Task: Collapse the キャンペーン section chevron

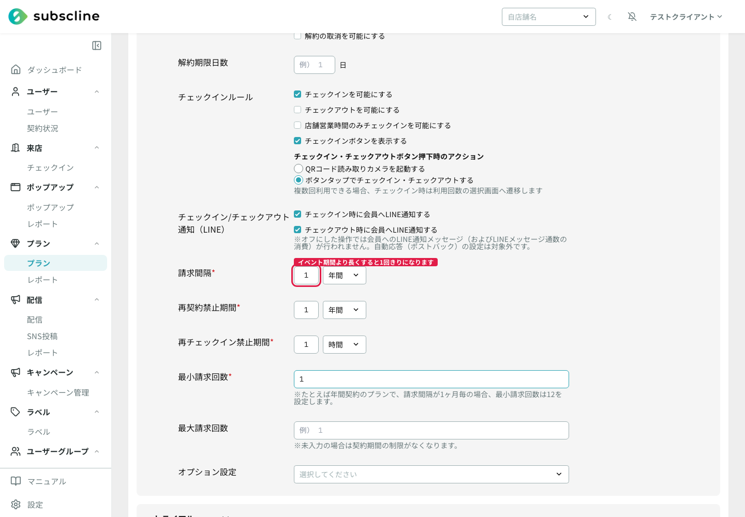Action: [x=97, y=372]
